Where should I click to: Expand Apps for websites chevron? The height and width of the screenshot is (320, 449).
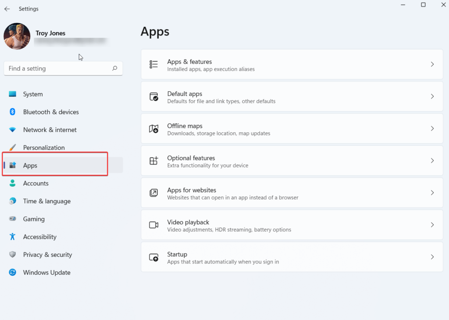click(x=432, y=192)
